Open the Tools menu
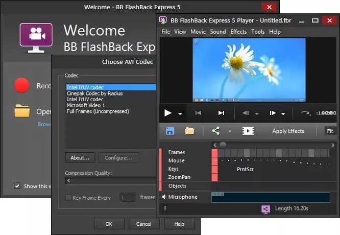 (258, 32)
